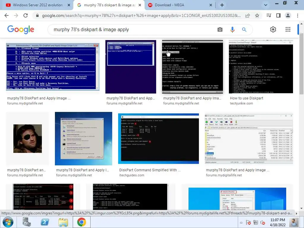Bookmark this page with the star icon
Viewport: 304px width, 228px height.
coord(257,15)
